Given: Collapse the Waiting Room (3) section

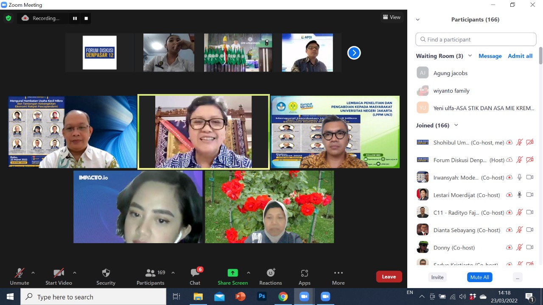Looking at the screenshot, I should (x=470, y=56).
